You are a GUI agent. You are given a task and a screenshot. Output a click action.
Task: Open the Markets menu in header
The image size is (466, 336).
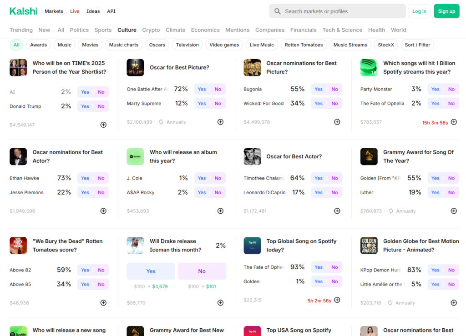tap(54, 11)
